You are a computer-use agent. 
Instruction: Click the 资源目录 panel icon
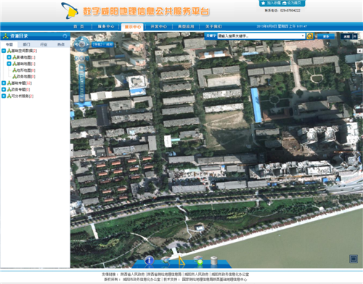tap(5, 36)
